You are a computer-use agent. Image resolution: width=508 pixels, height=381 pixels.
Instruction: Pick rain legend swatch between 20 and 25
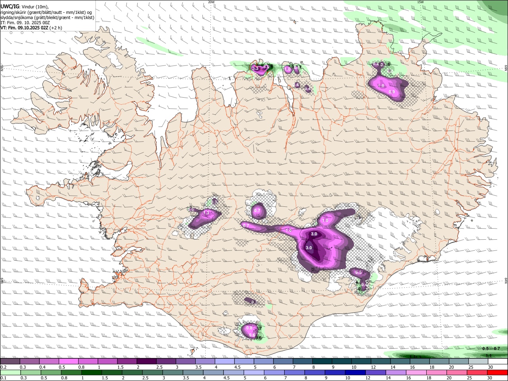coord(458,373)
